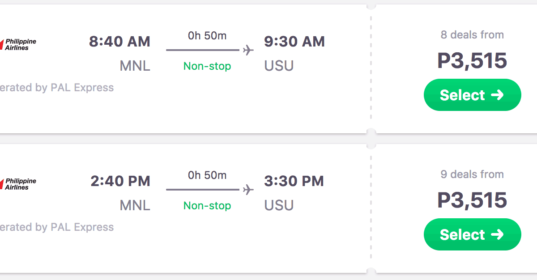Click the airplane icon on the afternoon flight
This screenshot has width=537, height=280.
point(248,190)
